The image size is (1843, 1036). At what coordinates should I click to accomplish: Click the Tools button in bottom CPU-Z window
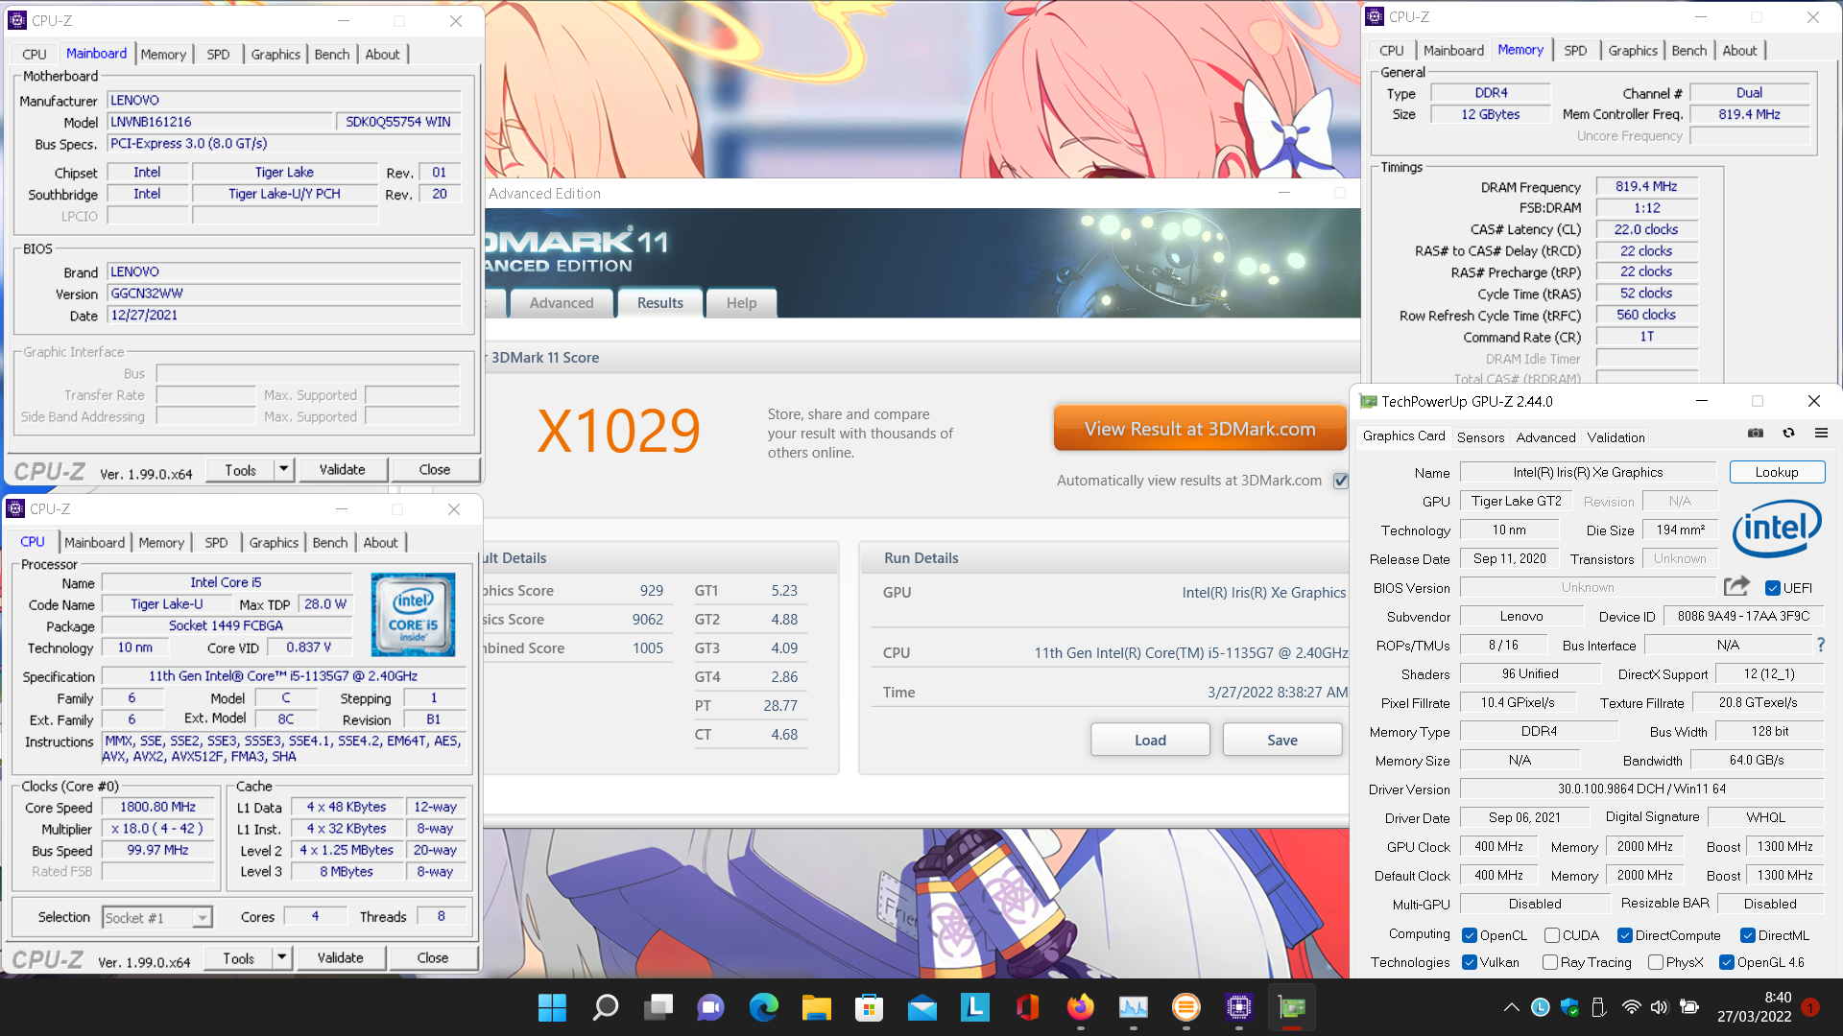[x=238, y=957]
